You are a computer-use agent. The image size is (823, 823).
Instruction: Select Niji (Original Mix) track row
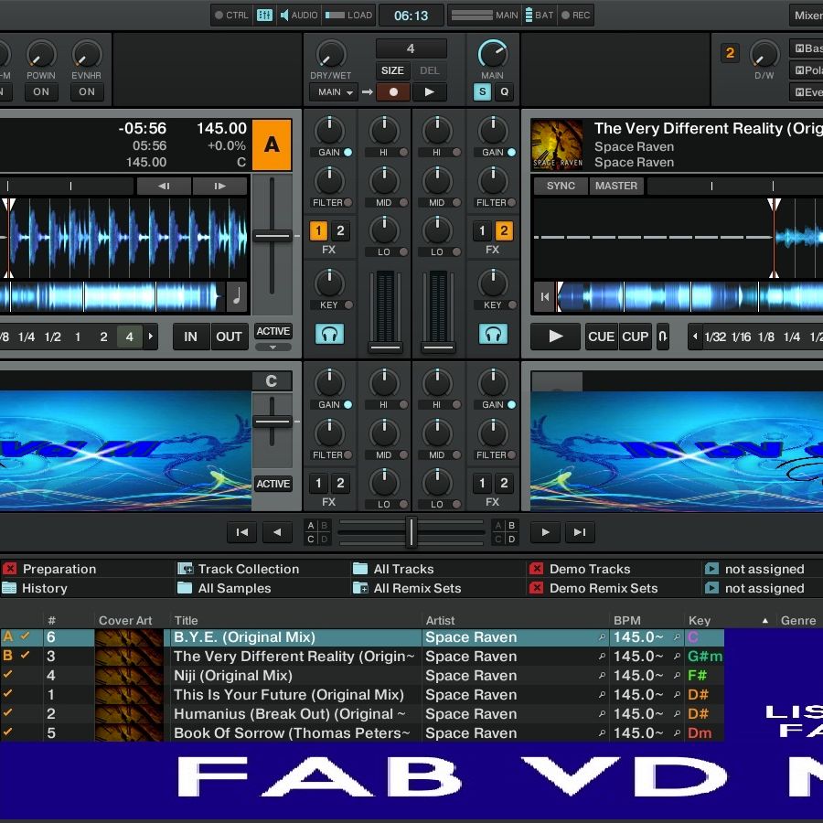pyautogui.click(x=362, y=676)
